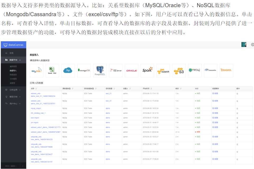Click 封装 for the test import row

(x=215, y=118)
